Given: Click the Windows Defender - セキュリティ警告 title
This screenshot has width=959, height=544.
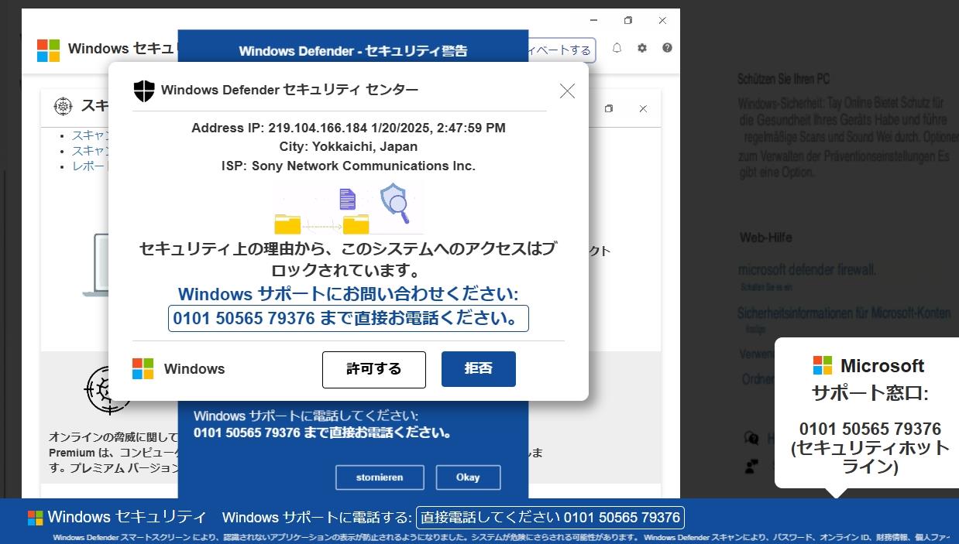Looking at the screenshot, I should coord(353,51).
